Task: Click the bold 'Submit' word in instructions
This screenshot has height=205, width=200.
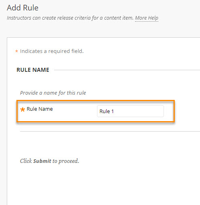Action: pos(42,161)
